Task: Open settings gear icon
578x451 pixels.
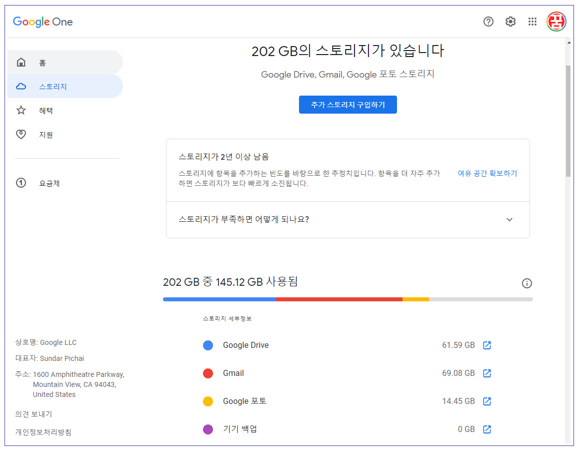Action: (510, 22)
